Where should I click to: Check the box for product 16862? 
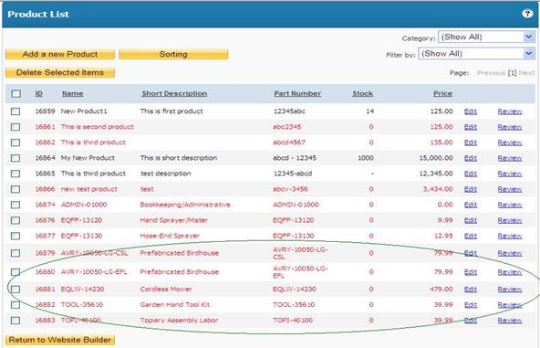coord(16,142)
